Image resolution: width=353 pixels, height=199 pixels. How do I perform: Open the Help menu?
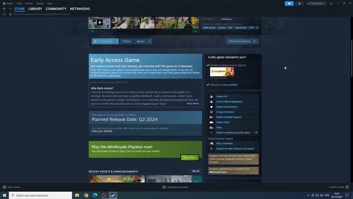(50, 3)
